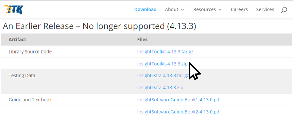This screenshot has width=293, height=118.
Task: Download InsightToolkit-4.13.3.zip
Action: 162,64
